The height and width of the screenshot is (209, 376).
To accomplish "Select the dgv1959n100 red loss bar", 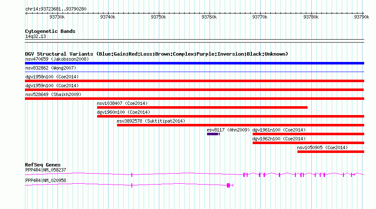I will (x=194, y=90).
